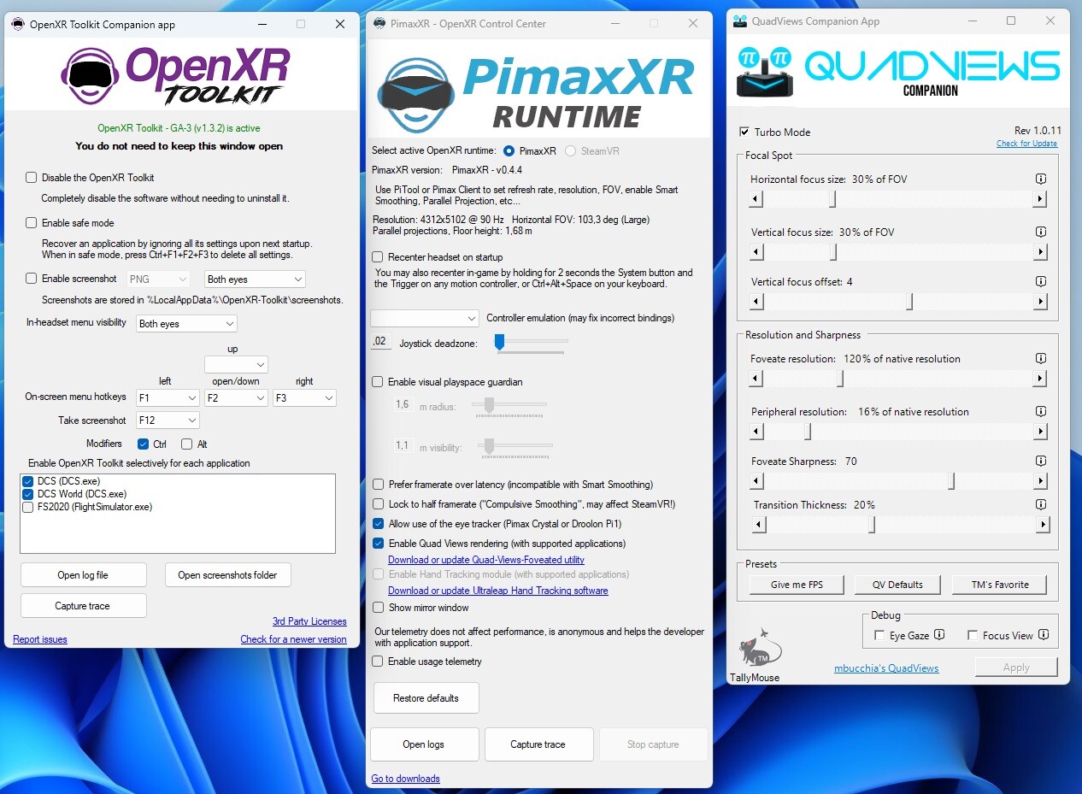Click Joystick deadzone slider
The image size is (1082, 794).
[530, 342]
